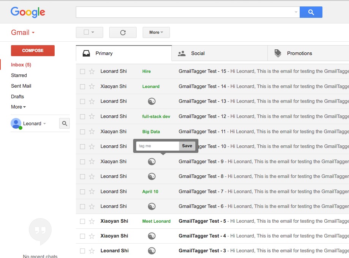Click the refresh arrow icon button
This screenshot has height=258, width=349.
pyautogui.click(x=123, y=33)
